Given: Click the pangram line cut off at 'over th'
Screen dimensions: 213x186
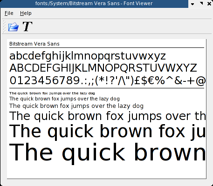Looking at the screenshot, I should 108,116.
